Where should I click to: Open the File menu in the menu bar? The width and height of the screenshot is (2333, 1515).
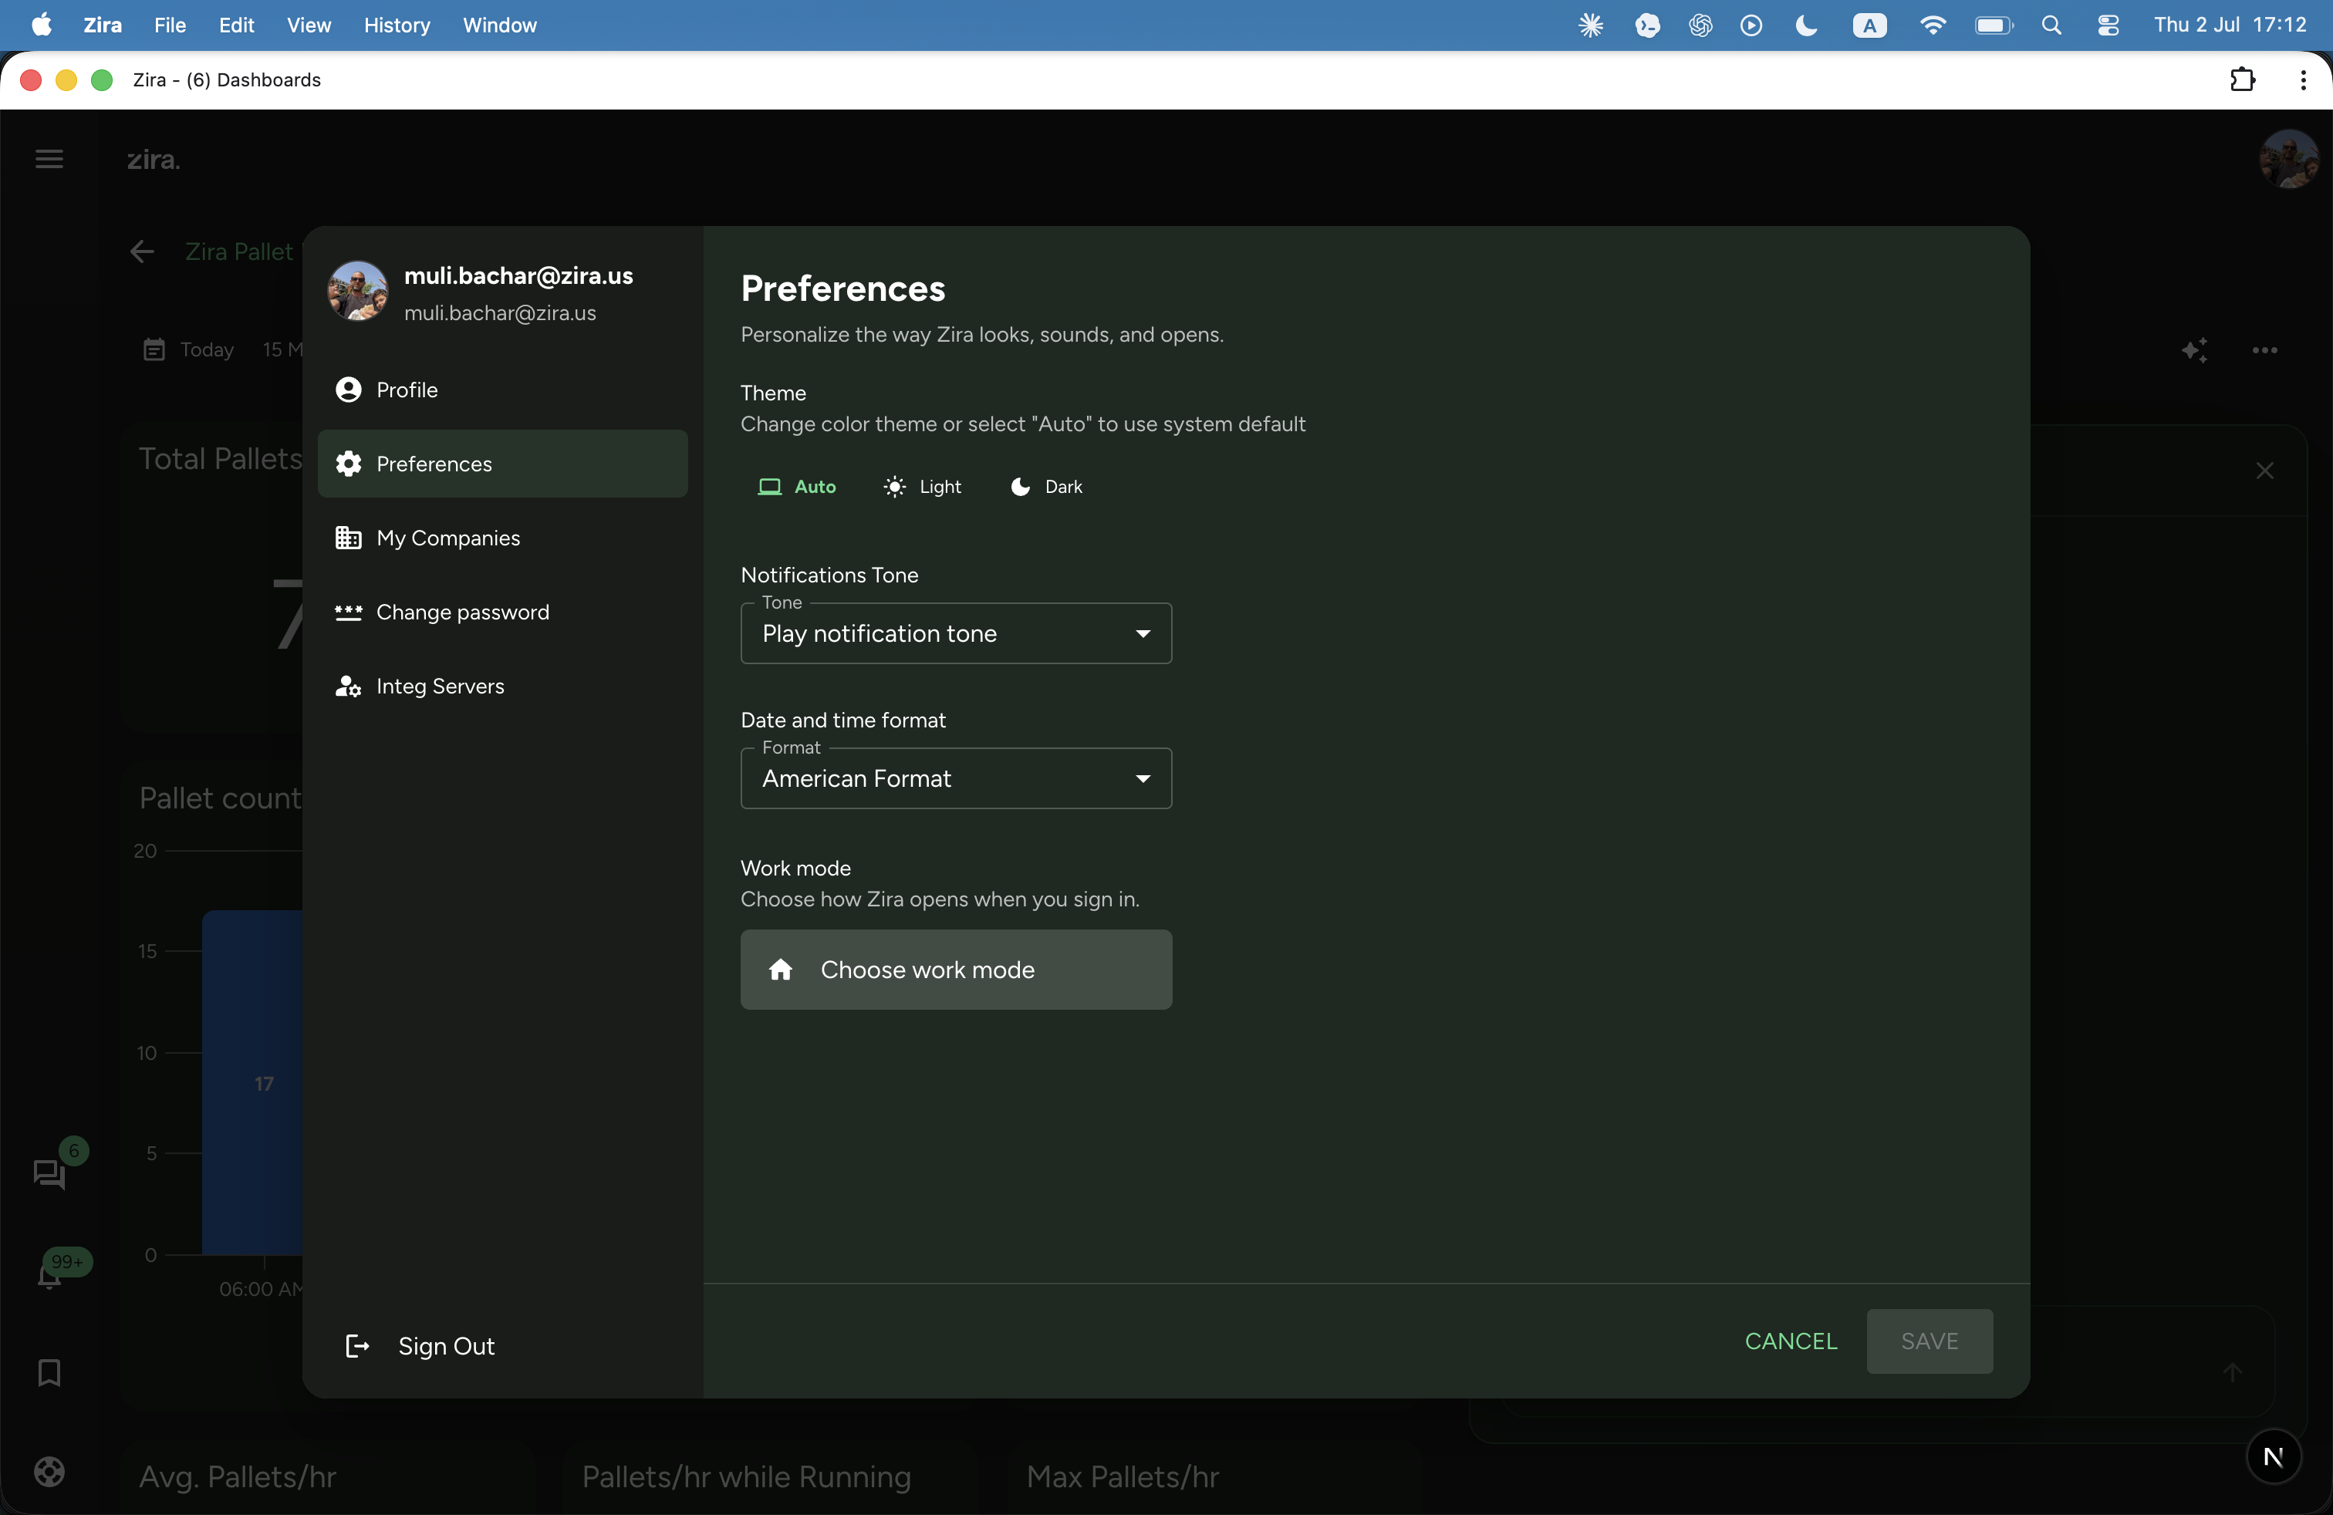pos(169,25)
